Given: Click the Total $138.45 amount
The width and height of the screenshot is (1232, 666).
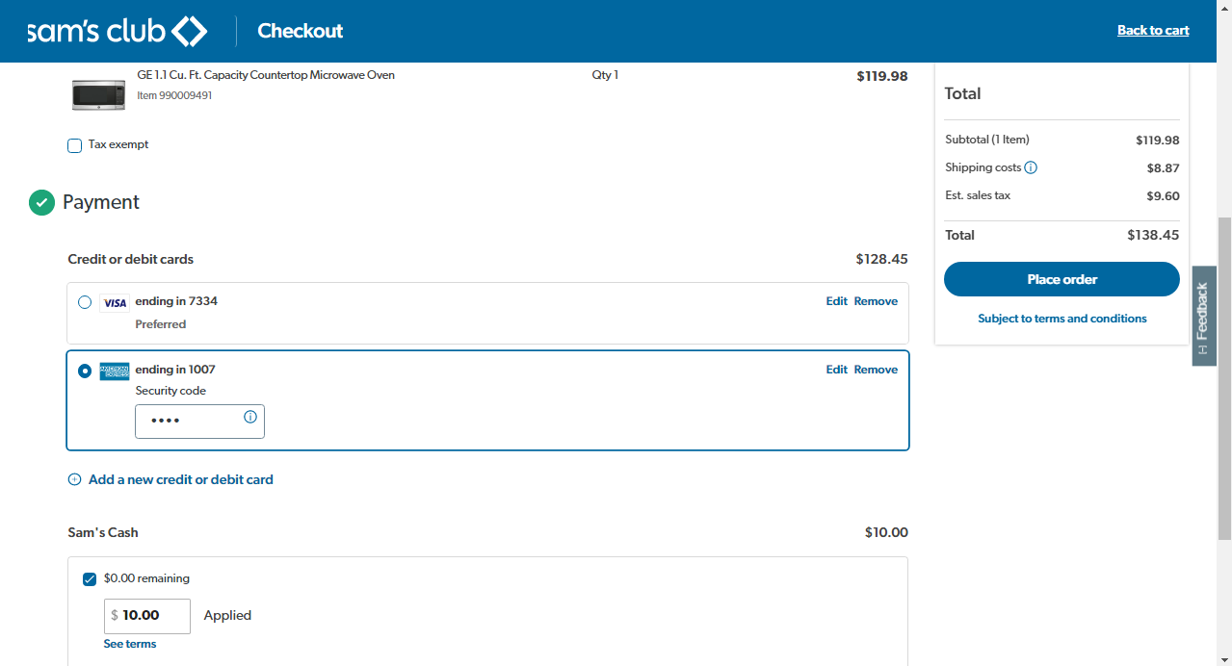Looking at the screenshot, I should click(x=1153, y=235).
